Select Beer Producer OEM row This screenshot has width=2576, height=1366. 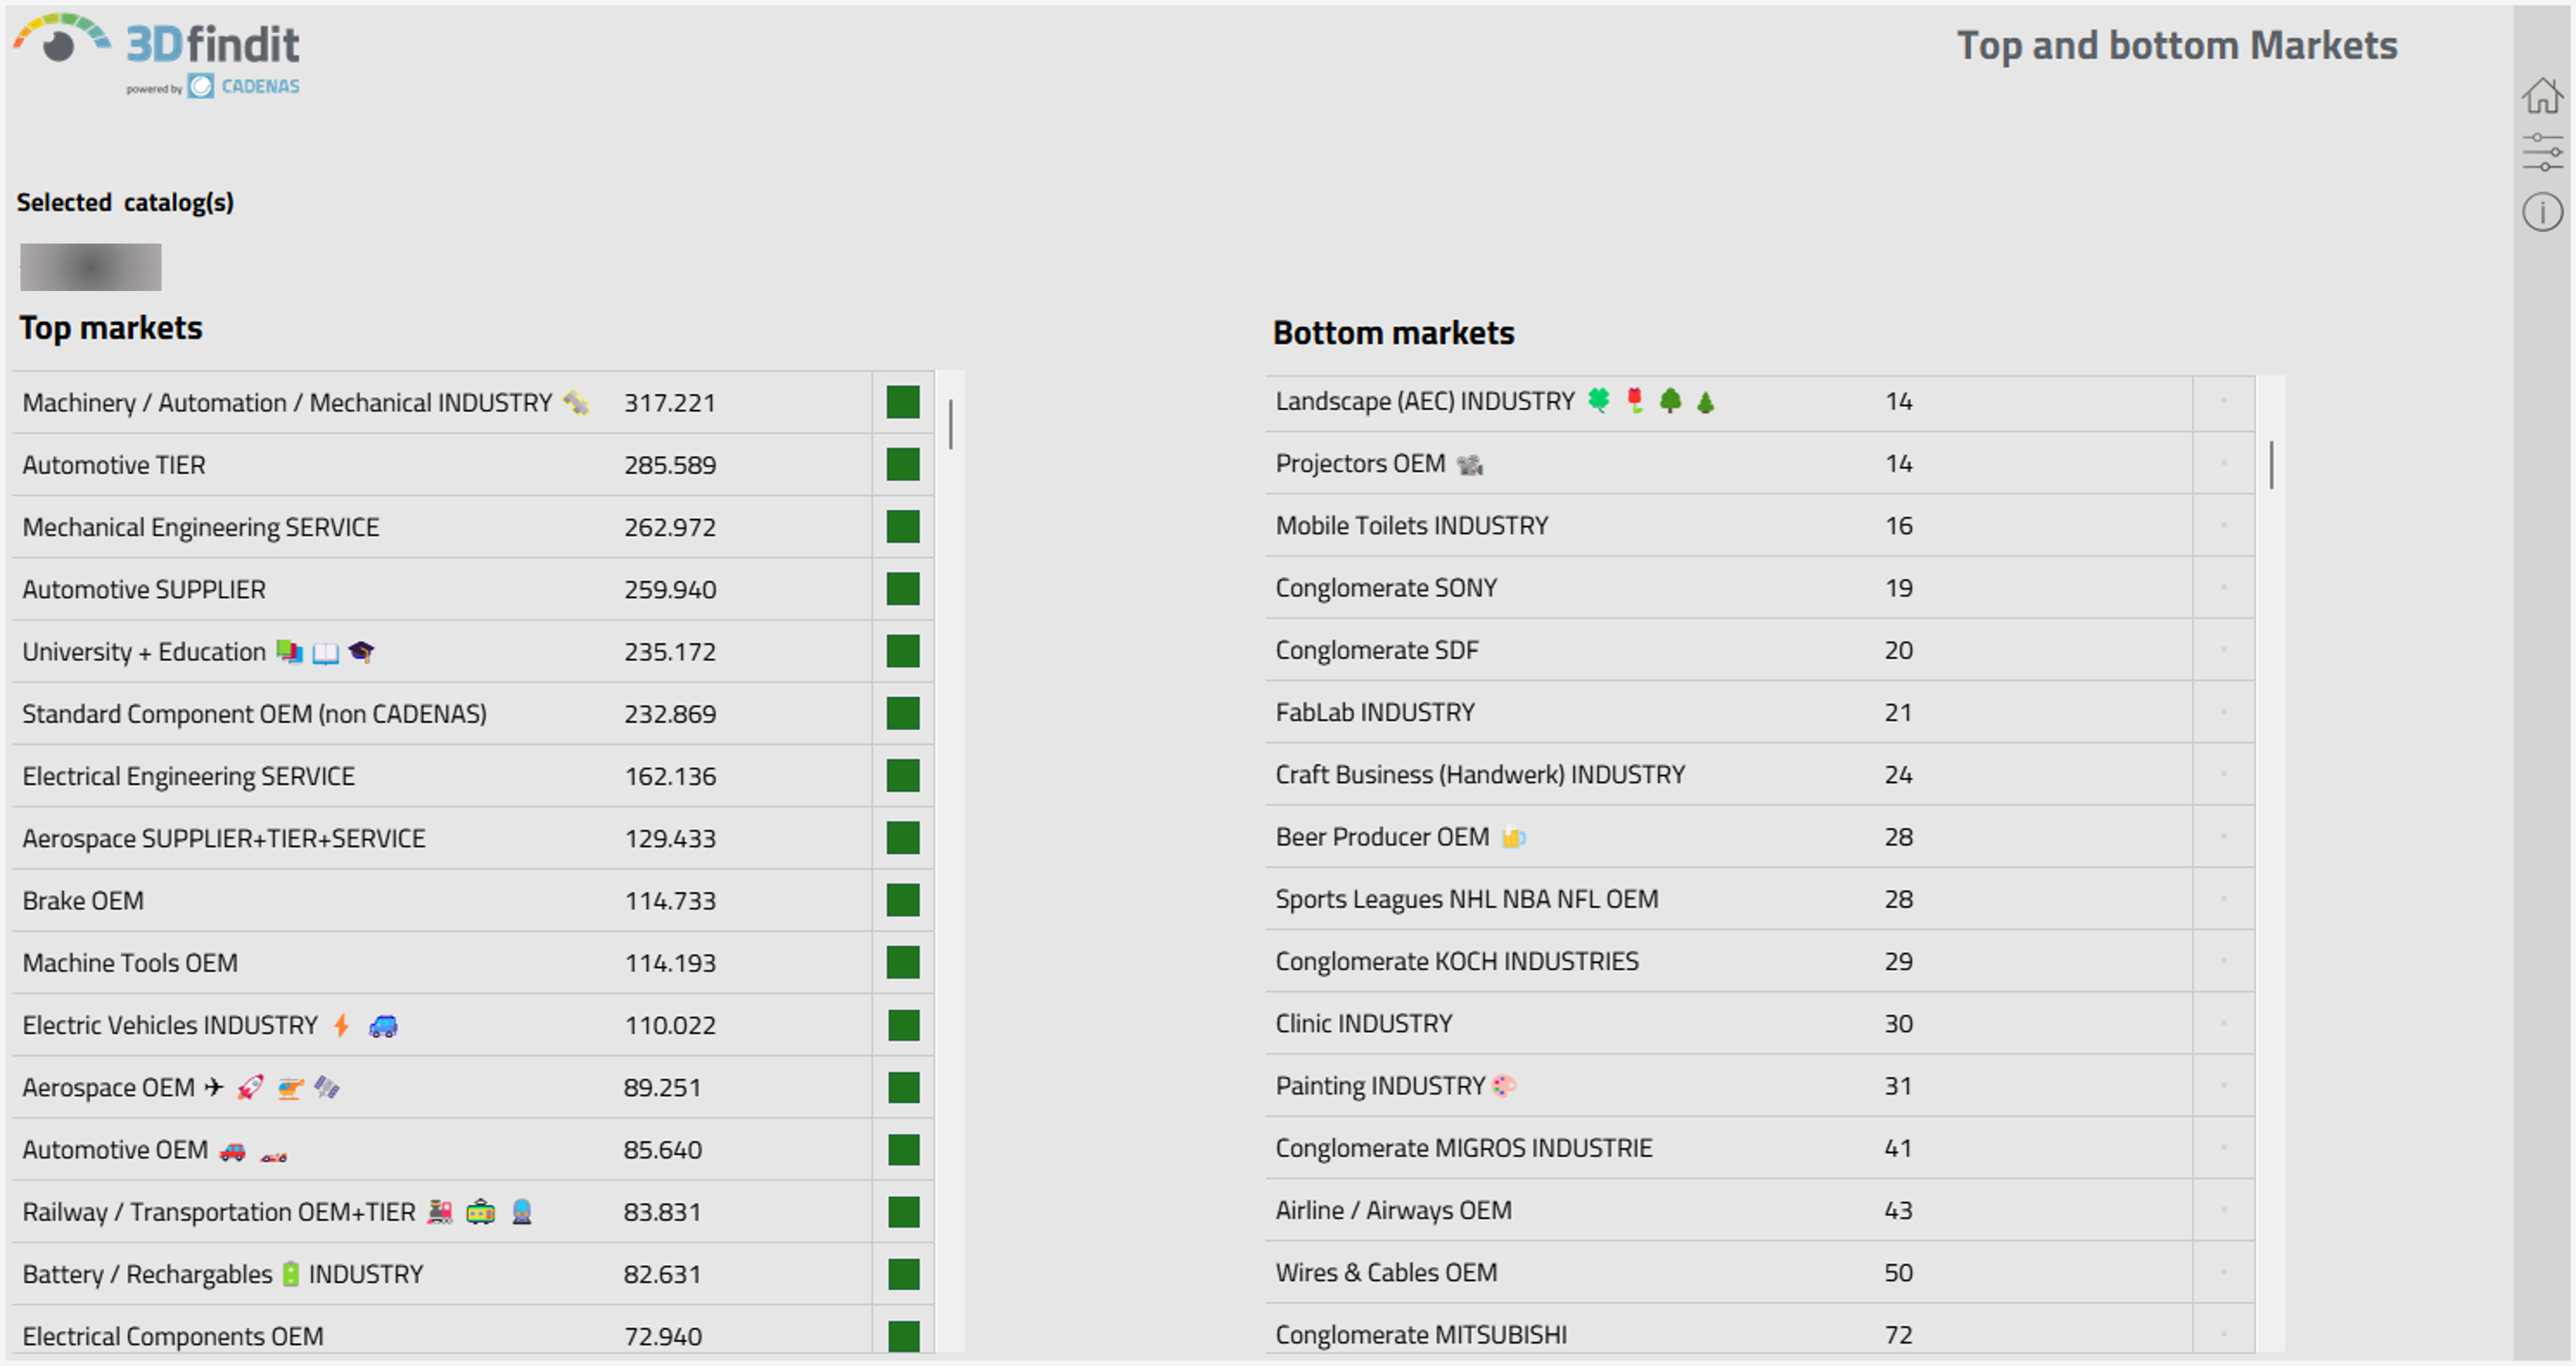tap(1382, 837)
